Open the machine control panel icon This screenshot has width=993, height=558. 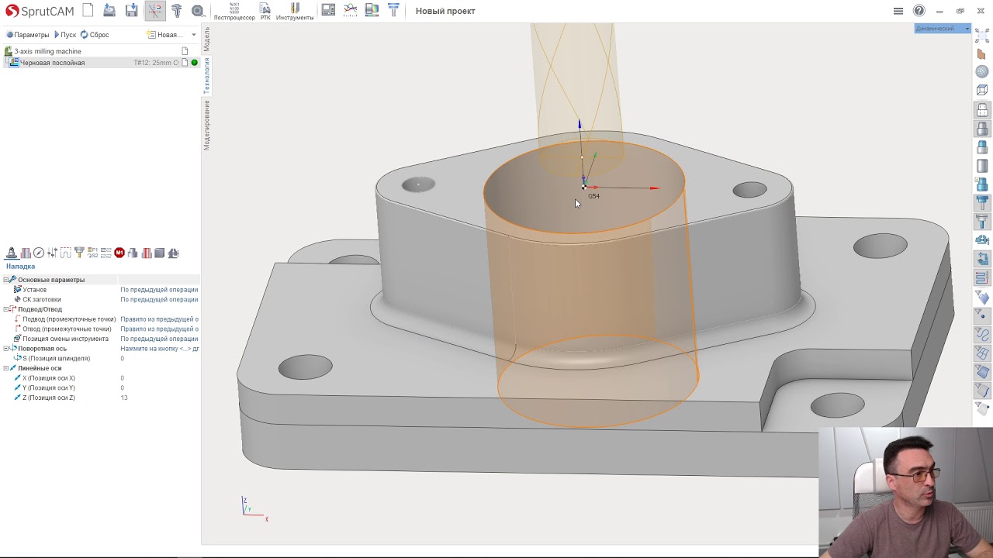[x=329, y=11]
